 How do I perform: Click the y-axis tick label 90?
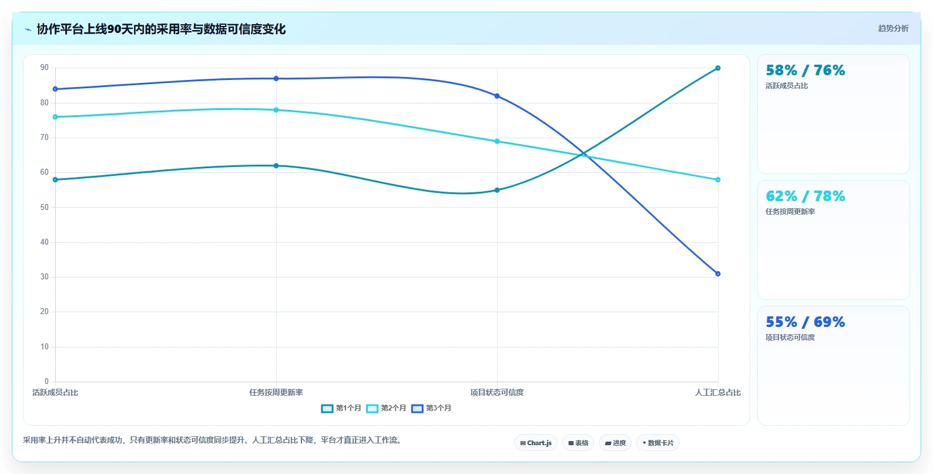[x=45, y=68]
